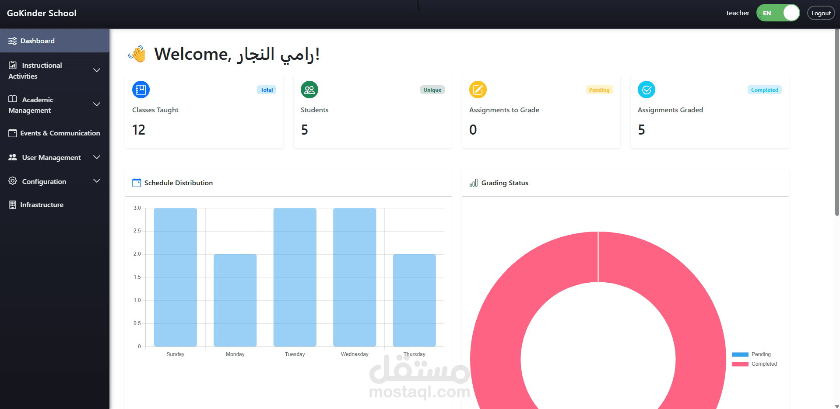
Task: Toggle the EN language switch
Action: (x=778, y=13)
